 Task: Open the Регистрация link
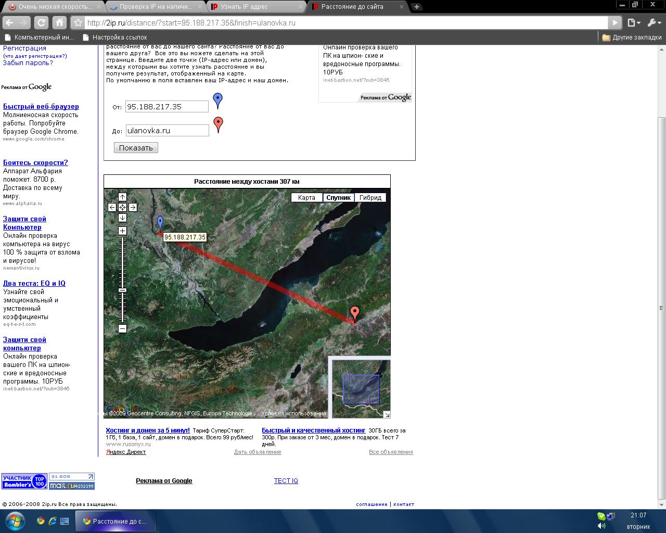pos(24,48)
